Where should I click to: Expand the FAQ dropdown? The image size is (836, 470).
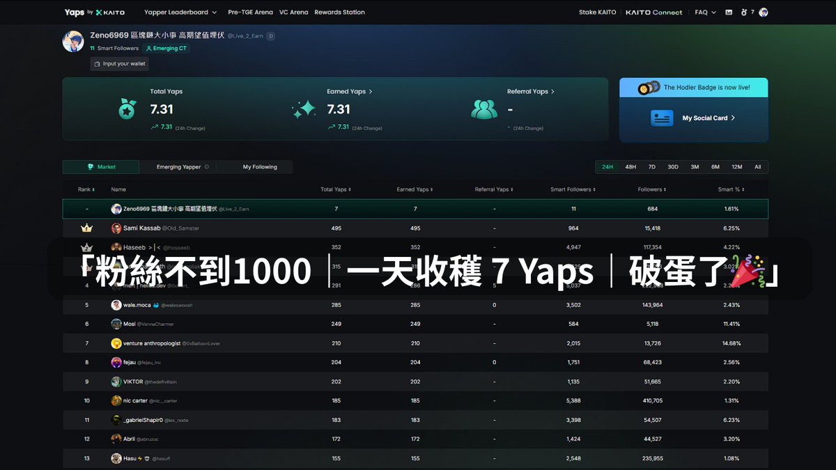[x=705, y=12]
